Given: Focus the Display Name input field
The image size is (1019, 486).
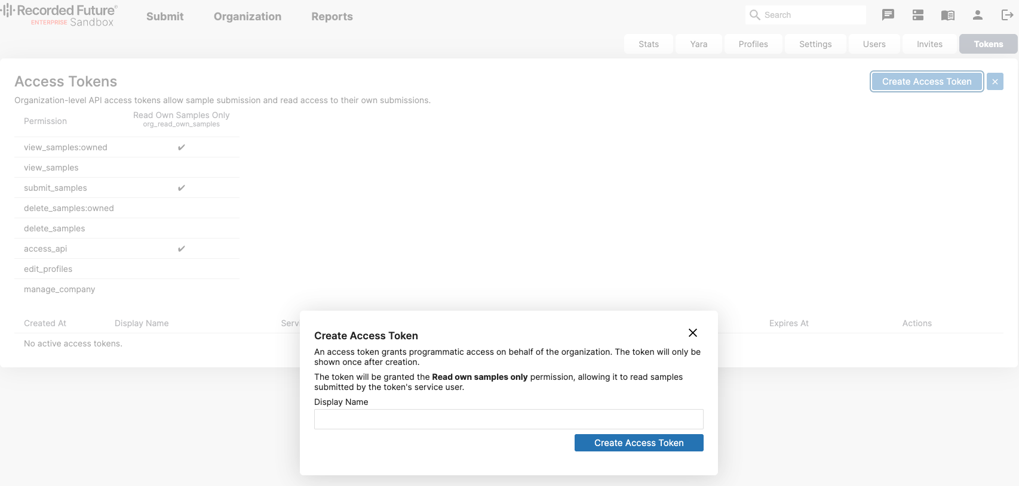Looking at the screenshot, I should tap(509, 419).
